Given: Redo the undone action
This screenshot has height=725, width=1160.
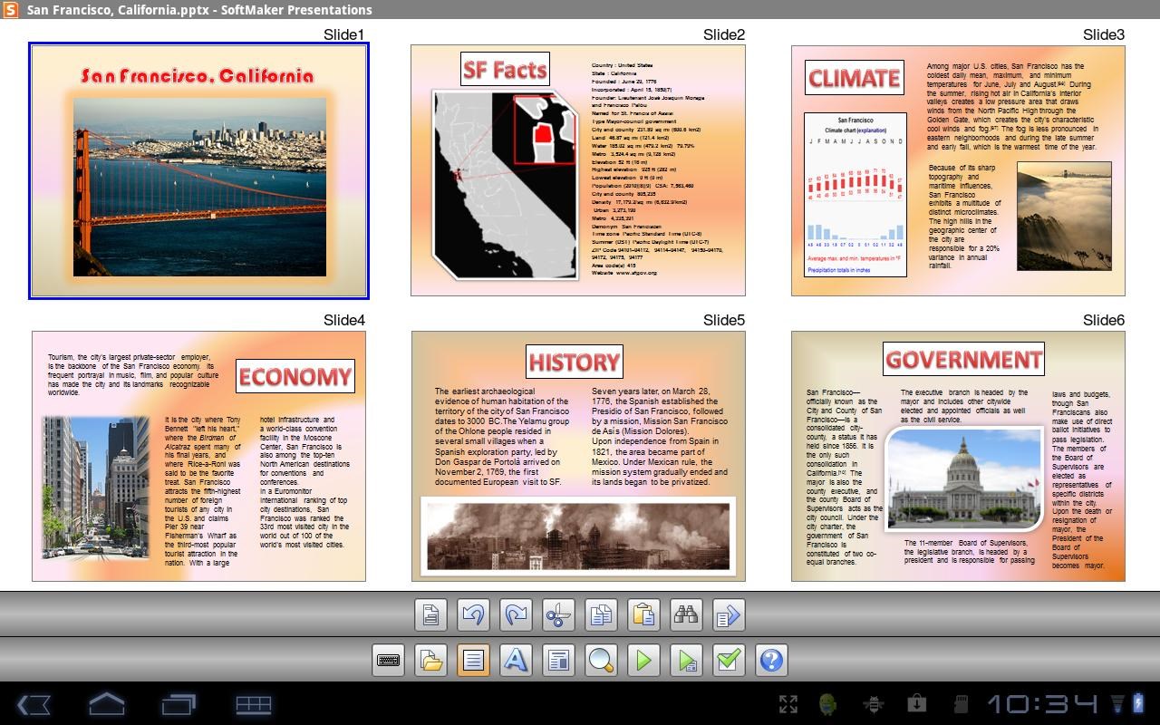Looking at the screenshot, I should pos(516,614).
